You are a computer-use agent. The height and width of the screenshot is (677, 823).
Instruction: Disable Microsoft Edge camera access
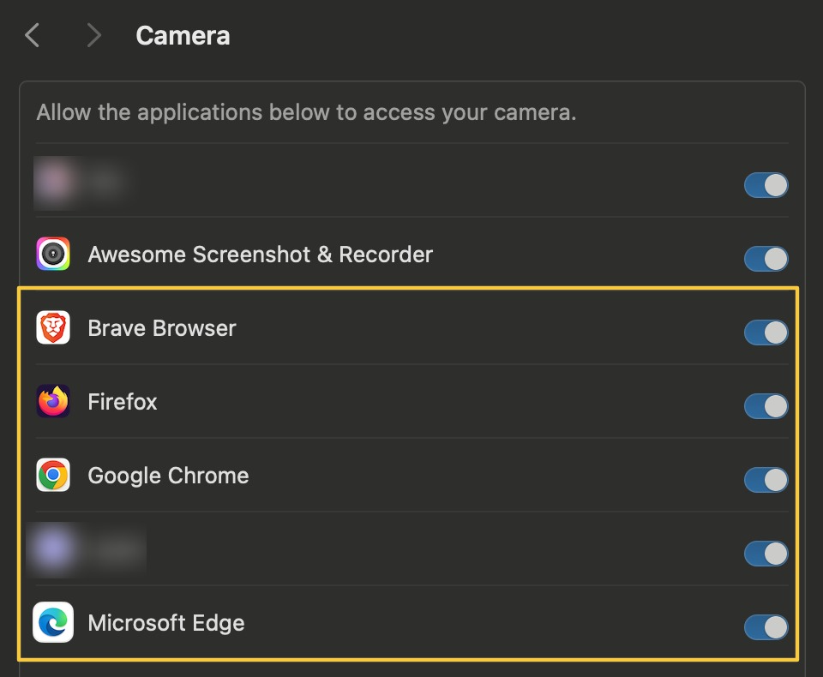(766, 627)
